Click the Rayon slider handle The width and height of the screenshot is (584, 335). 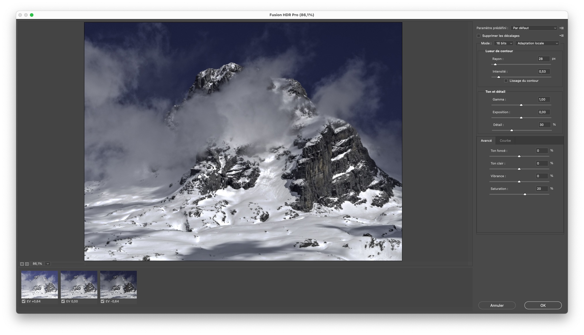click(495, 65)
